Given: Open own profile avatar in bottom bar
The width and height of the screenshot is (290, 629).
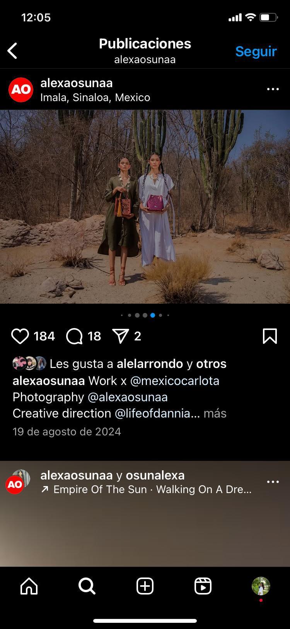Looking at the screenshot, I should click(261, 586).
